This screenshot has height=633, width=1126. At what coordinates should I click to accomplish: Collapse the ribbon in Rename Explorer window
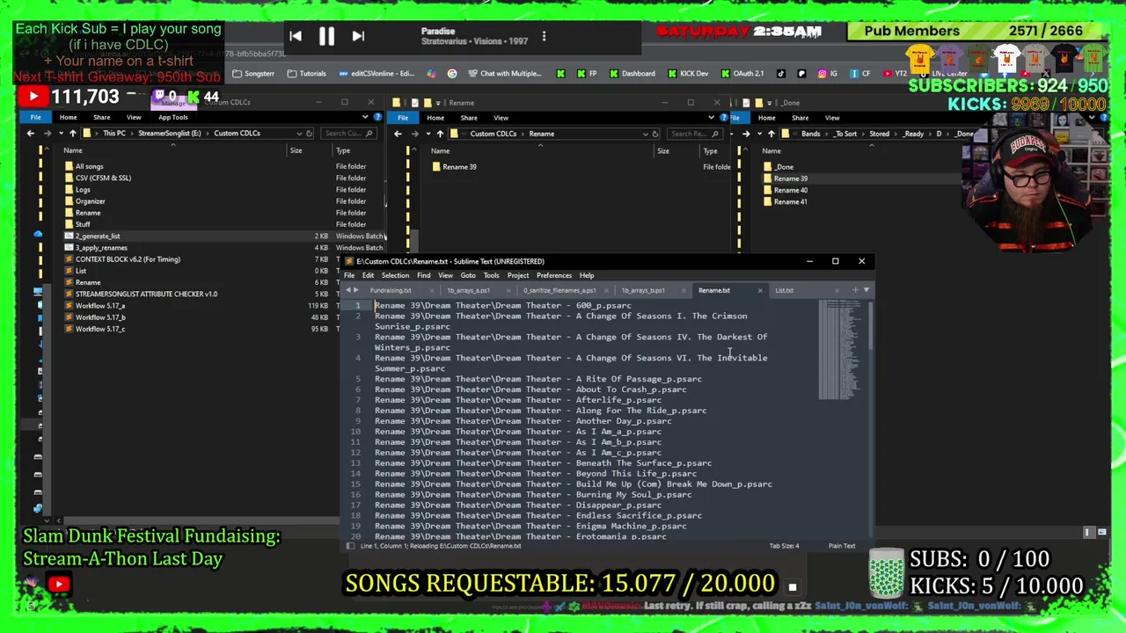[711, 118]
